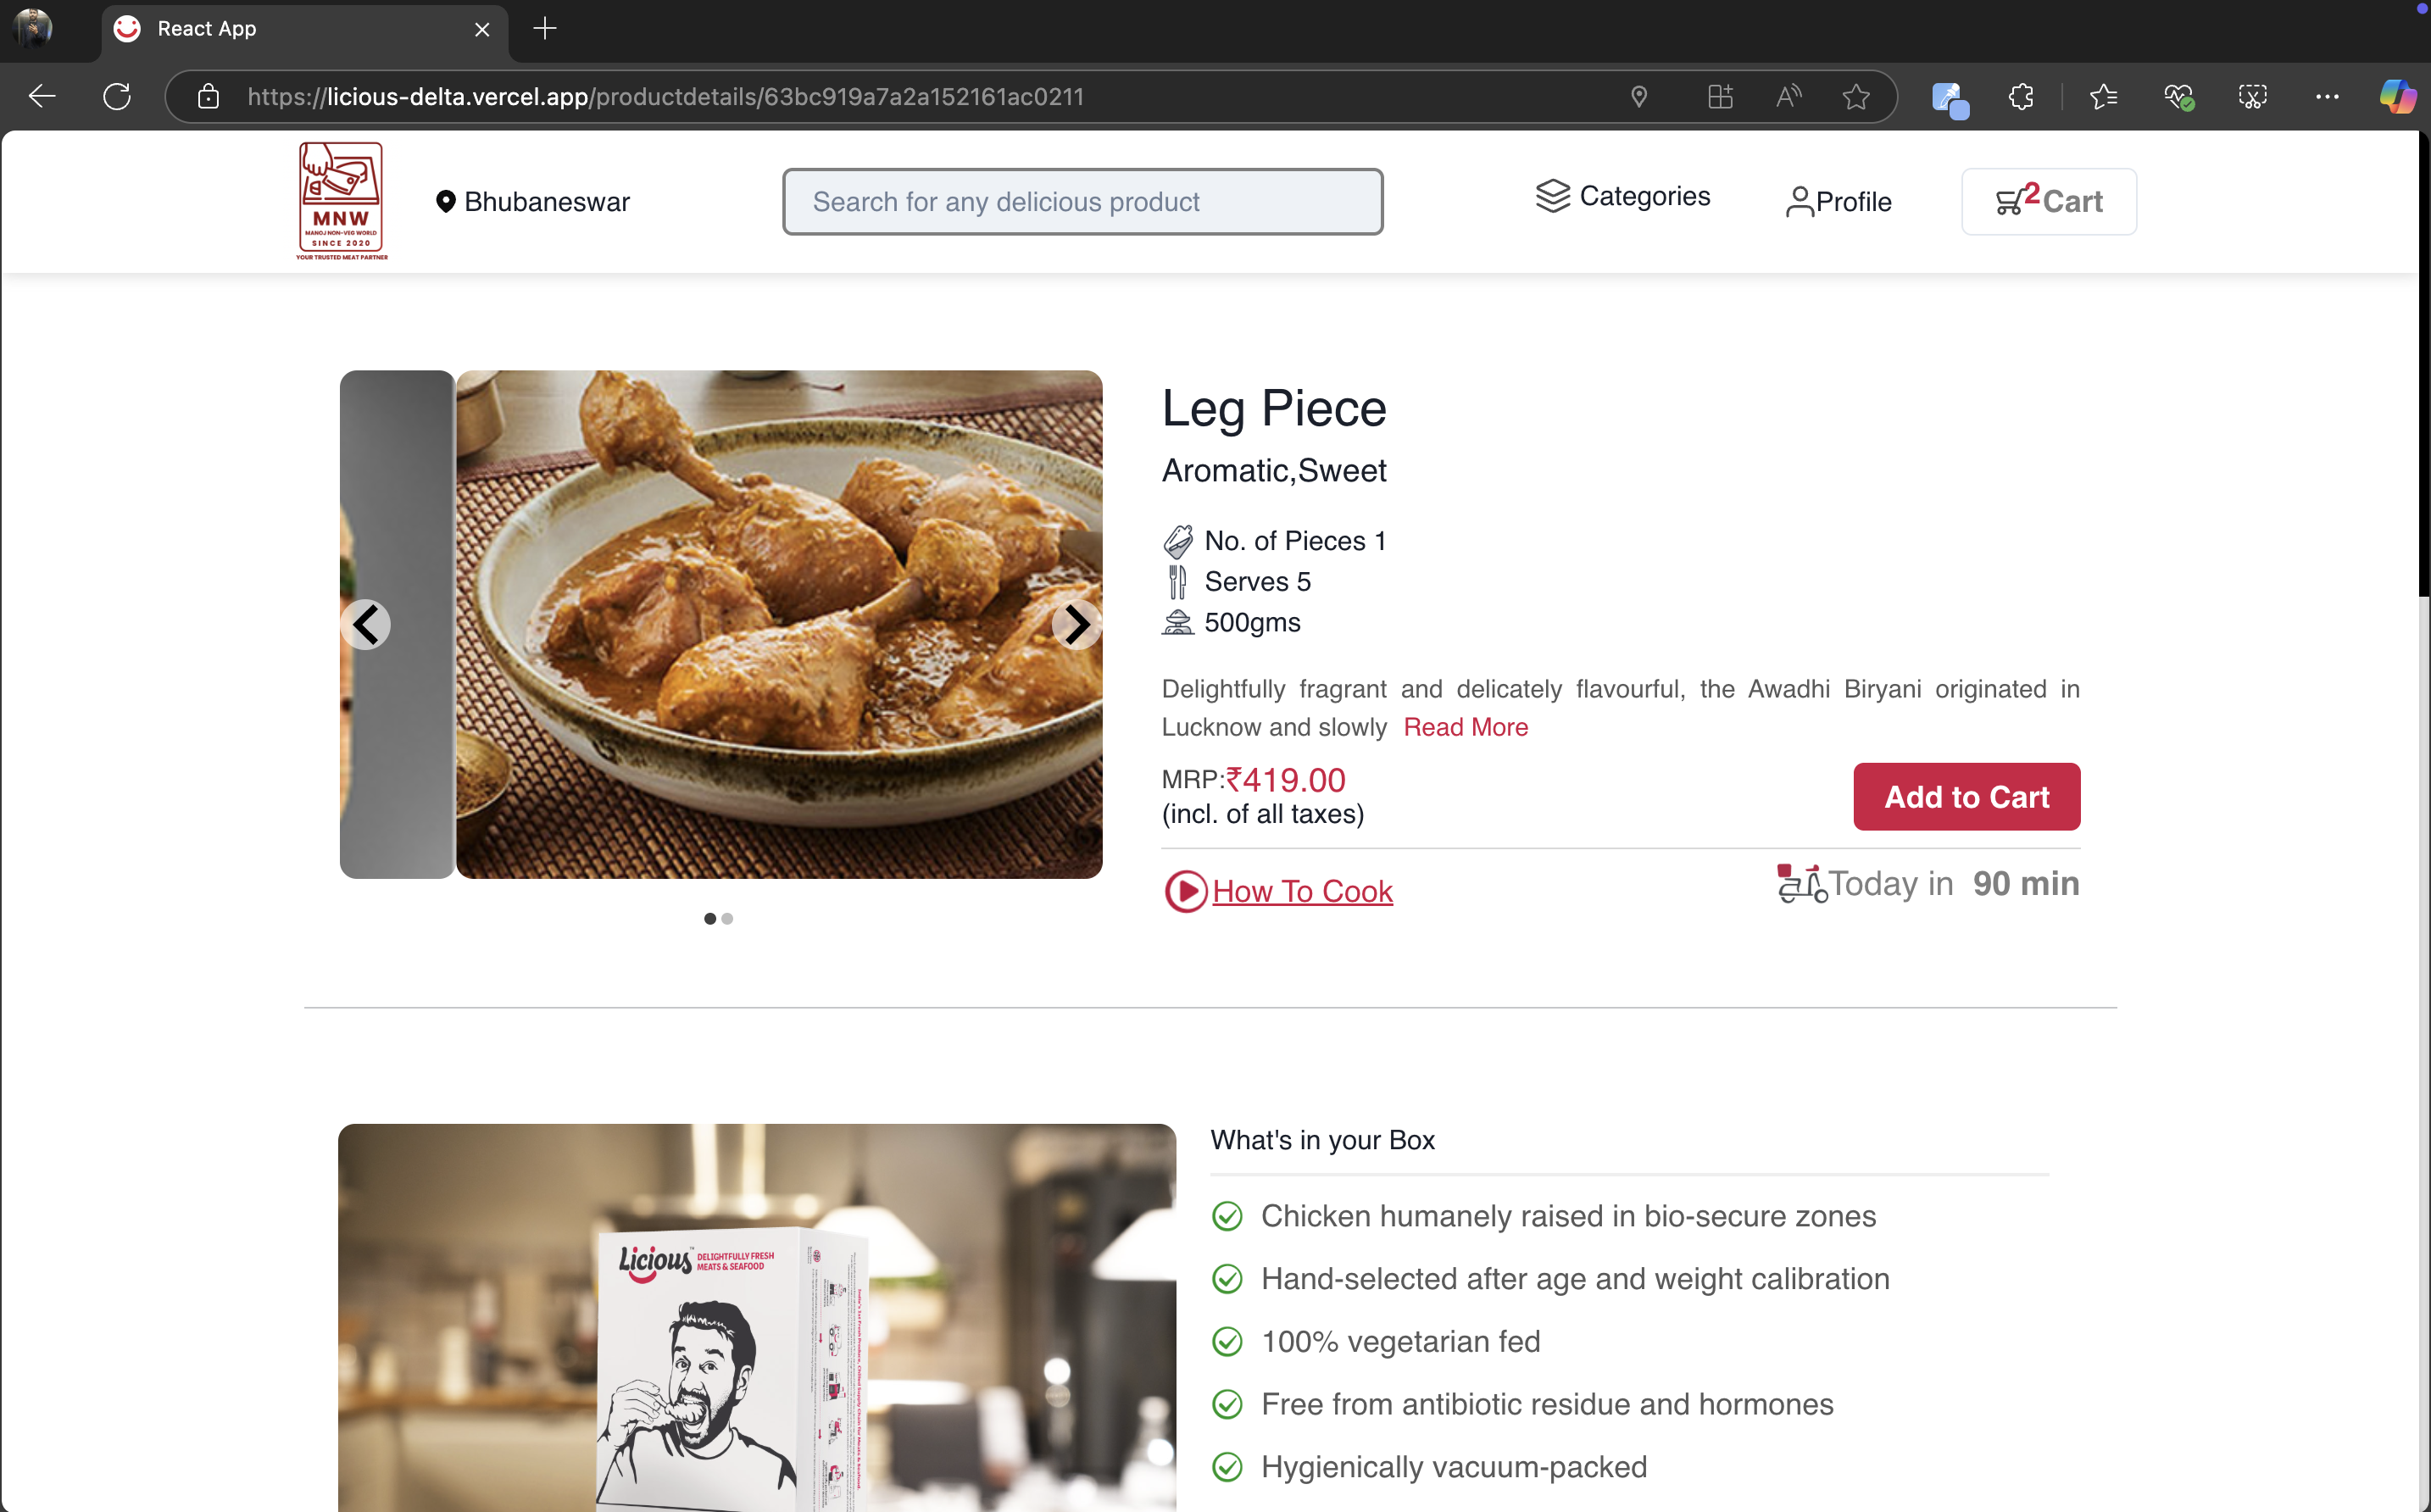The width and height of the screenshot is (2431, 1512).
Task: Click the MNW store logo
Action: click(341, 201)
